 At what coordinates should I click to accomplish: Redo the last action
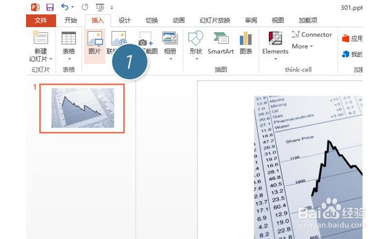tap(85, 7)
